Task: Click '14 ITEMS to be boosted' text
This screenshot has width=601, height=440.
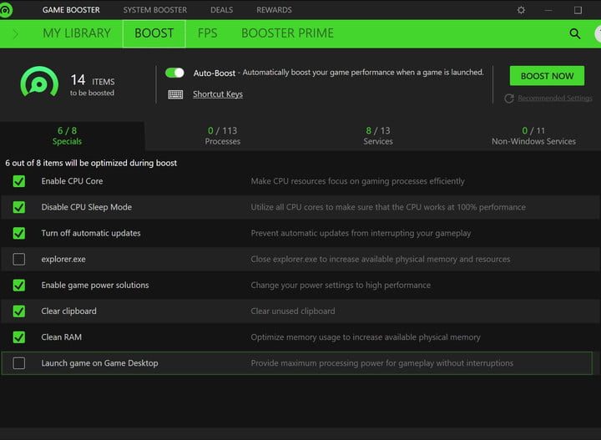Action: tap(93, 84)
